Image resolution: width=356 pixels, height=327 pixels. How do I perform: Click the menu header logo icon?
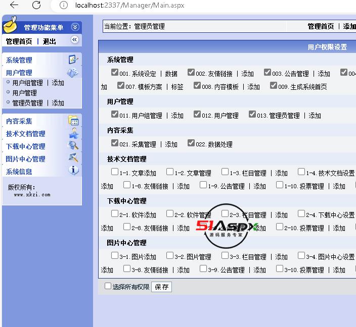pos(10,24)
